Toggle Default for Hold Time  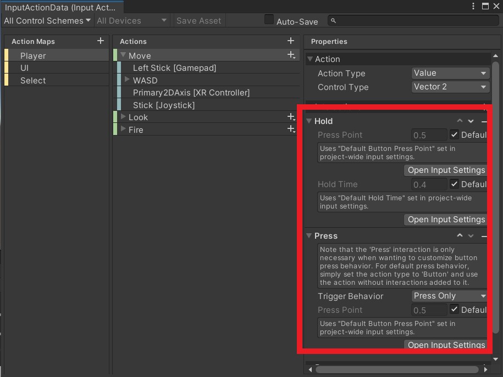click(x=454, y=184)
